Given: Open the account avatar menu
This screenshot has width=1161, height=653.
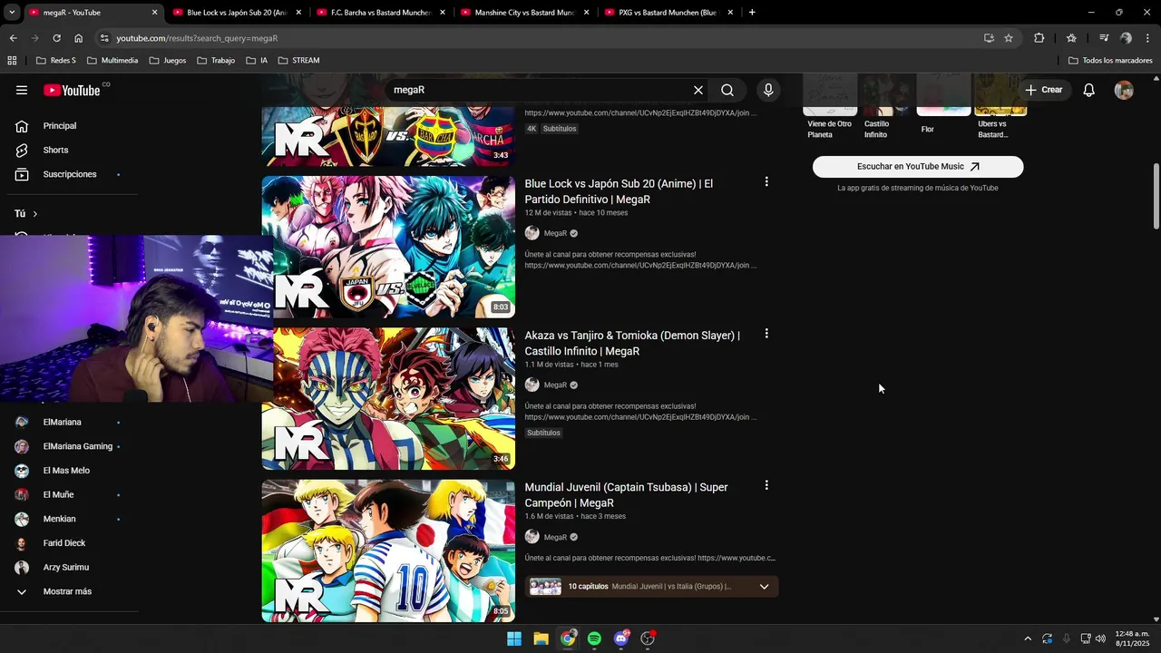Looking at the screenshot, I should click(x=1124, y=90).
